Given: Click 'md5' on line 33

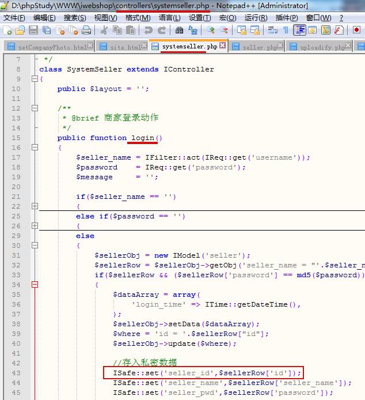Looking at the screenshot, I should click(x=303, y=276).
